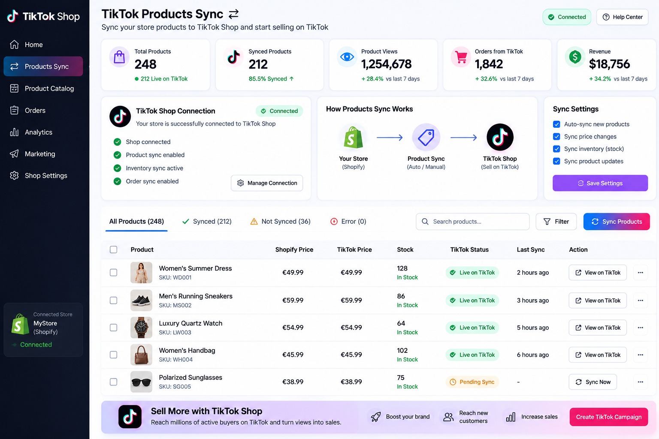This screenshot has width=659, height=439.
Task: Click Manage Connection button
Action: pyautogui.click(x=267, y=183)
